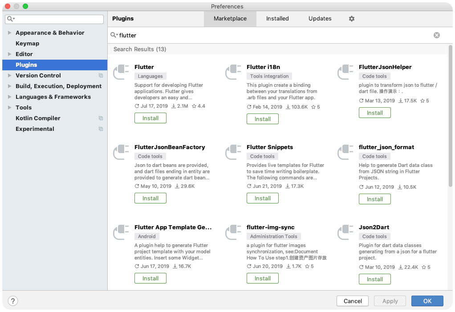Viewport: 455px width, 312px height.
Task: Select Plugins in settings tree
Action: (55, 65)
